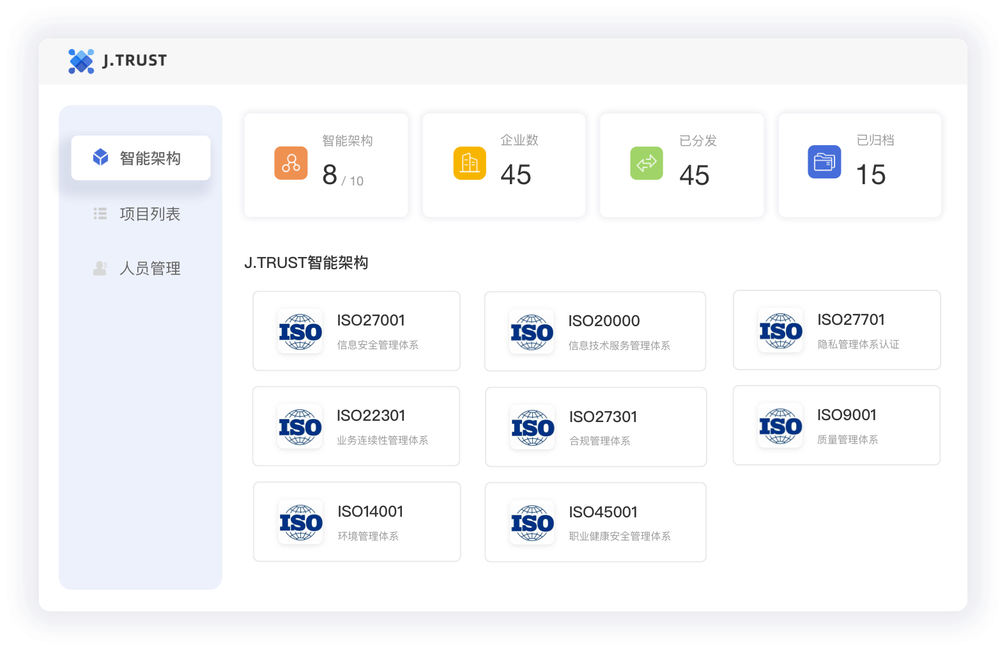
Task: Click the orange 智能架构 stat icon
Action: (291, 163)
